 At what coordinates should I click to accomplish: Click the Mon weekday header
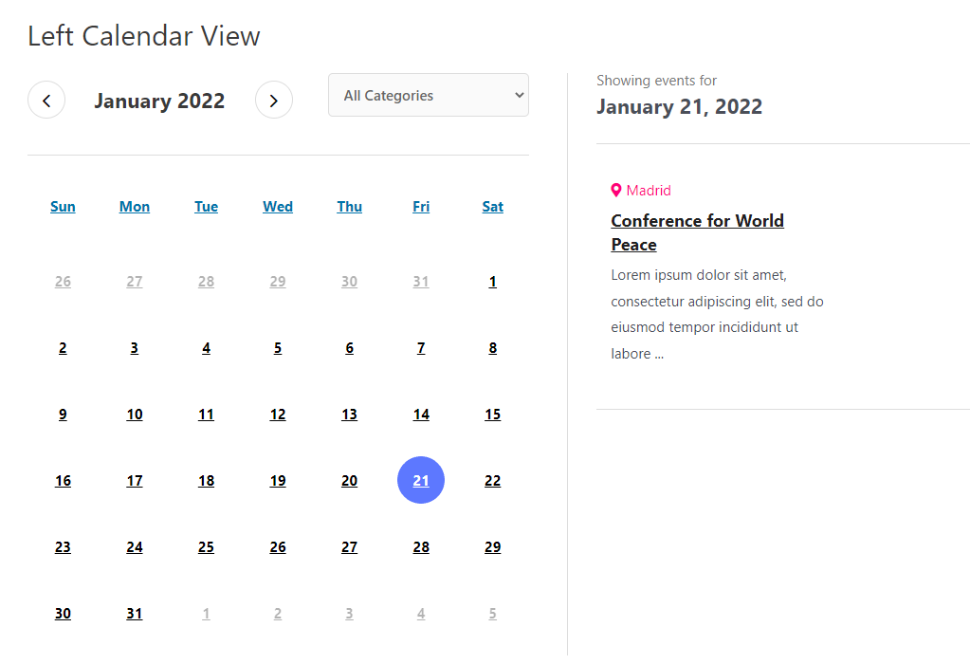(135, 207)
